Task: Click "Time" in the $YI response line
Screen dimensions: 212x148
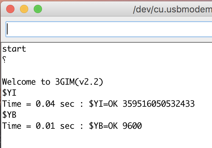Action: tap(12, 104)
